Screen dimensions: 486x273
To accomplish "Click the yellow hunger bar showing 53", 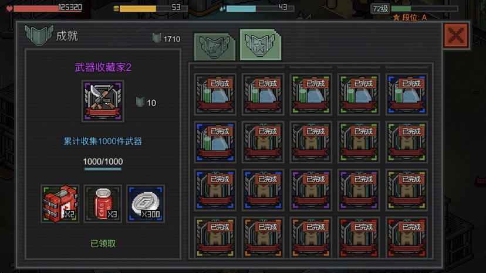I will point(153,8).
